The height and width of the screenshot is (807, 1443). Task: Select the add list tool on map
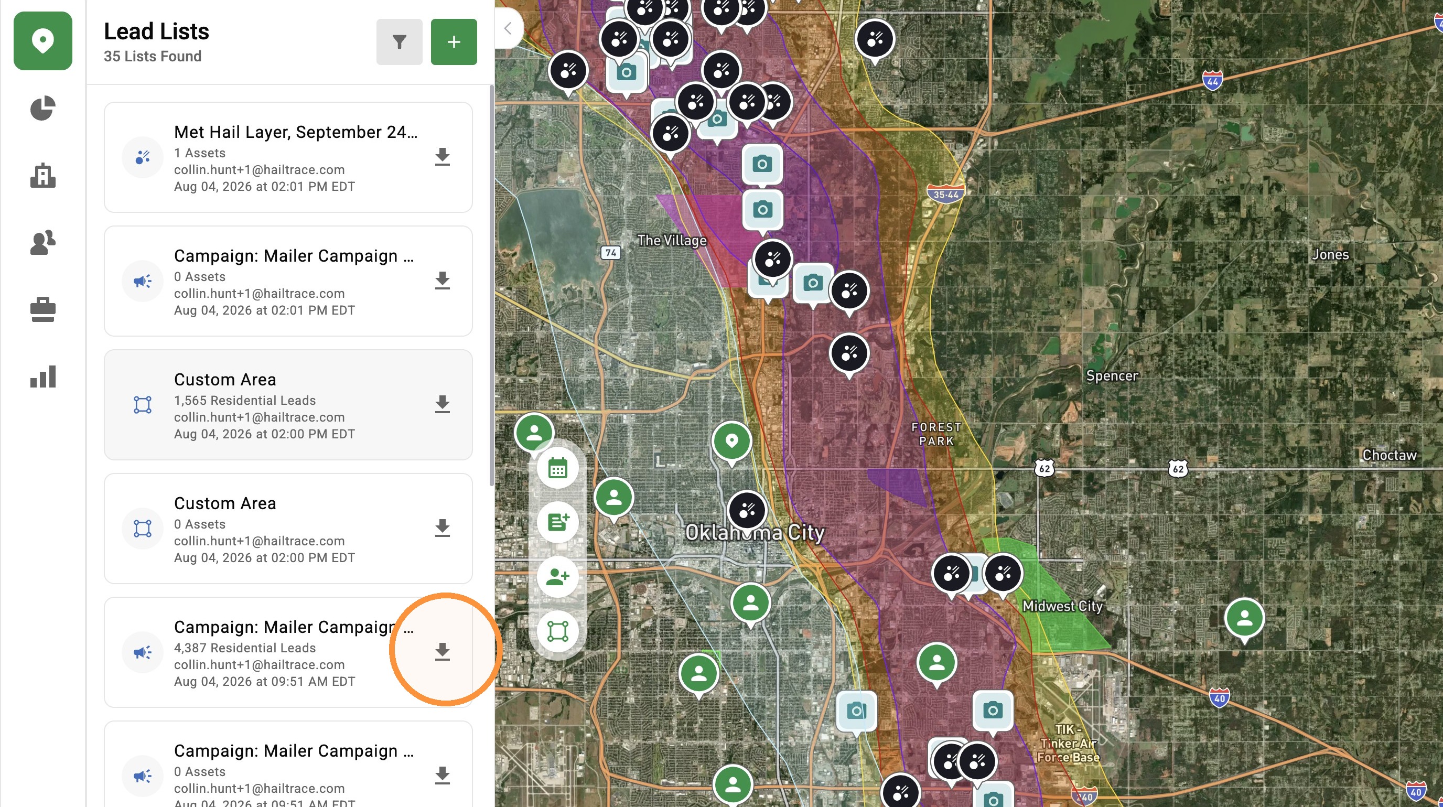pos(558,522)
